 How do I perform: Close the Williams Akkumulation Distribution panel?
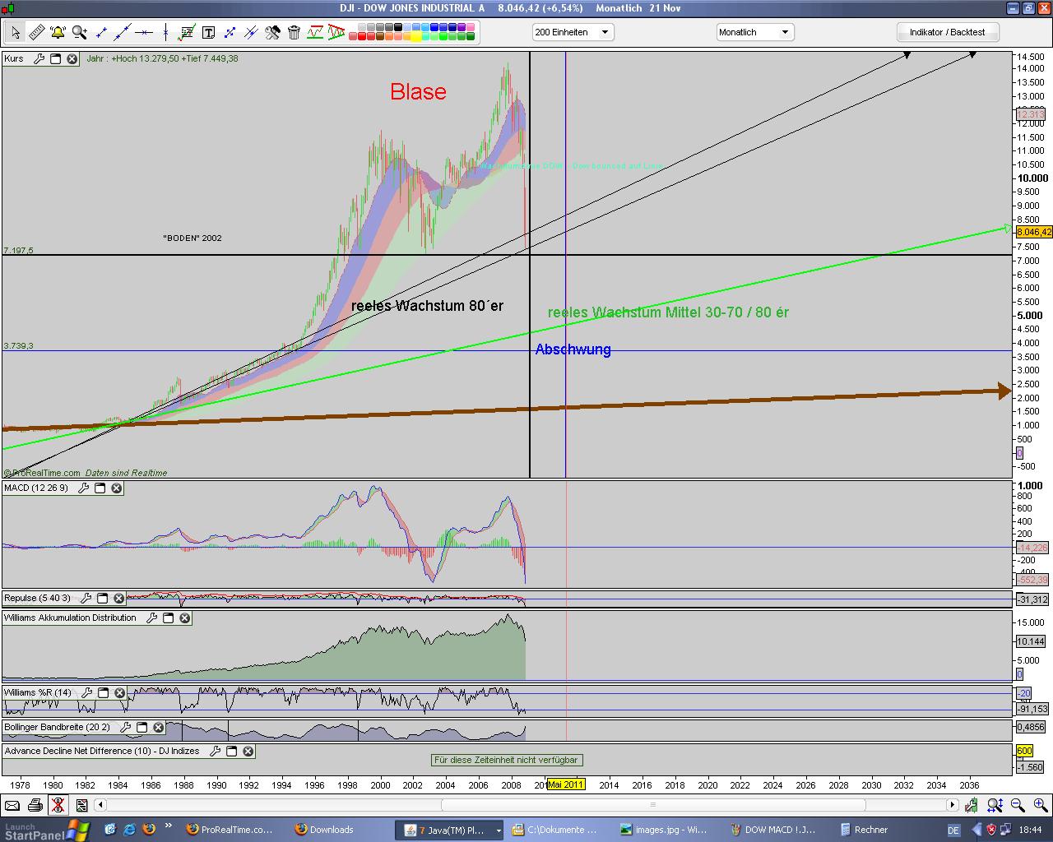[x=185, y=618]
